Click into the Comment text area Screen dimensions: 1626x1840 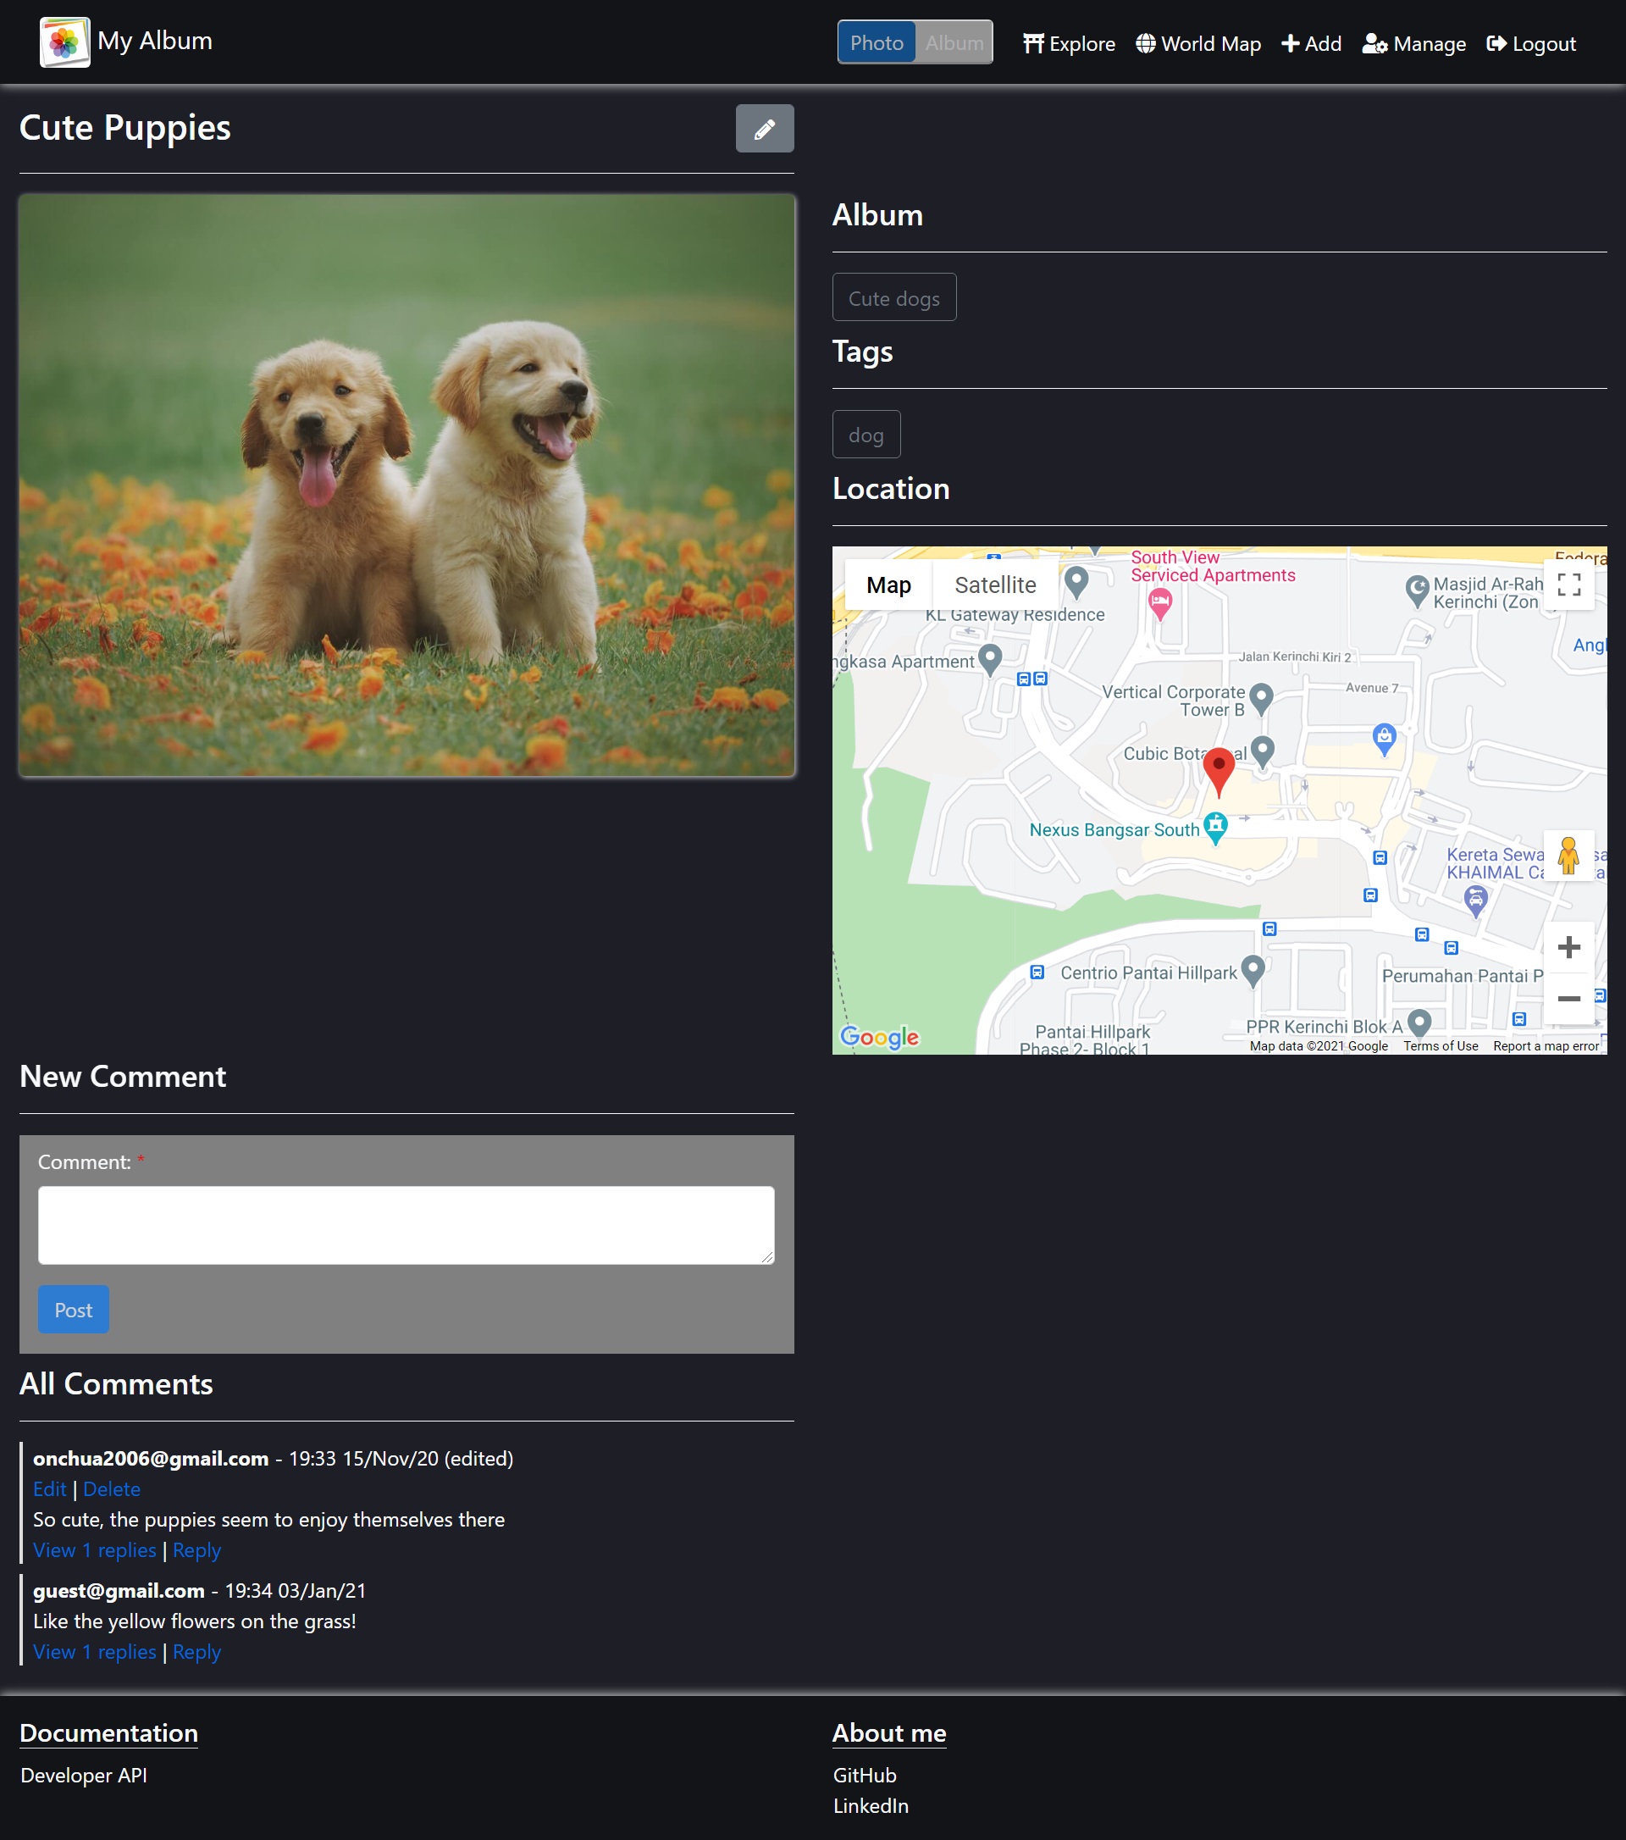[x=406, y=1224]
